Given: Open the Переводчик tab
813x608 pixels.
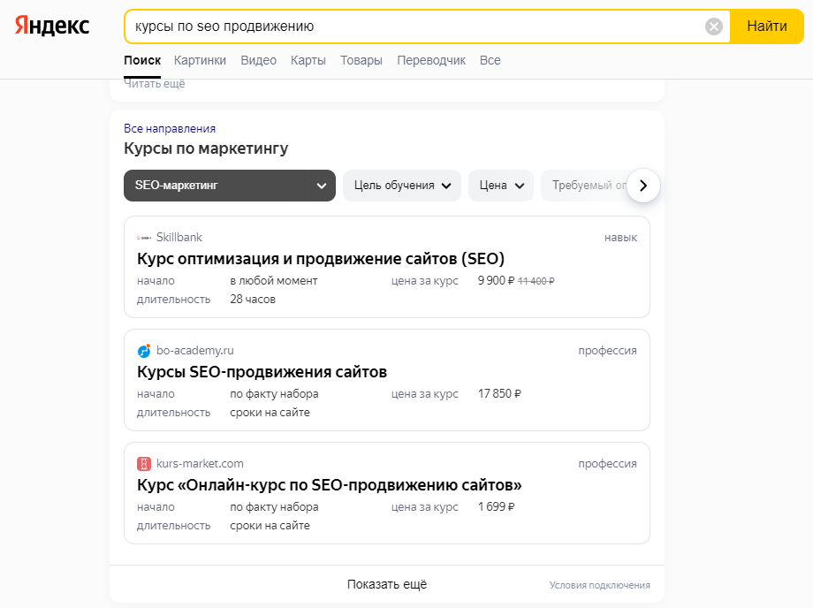Looking at the screenshot, I should (431, 60).
